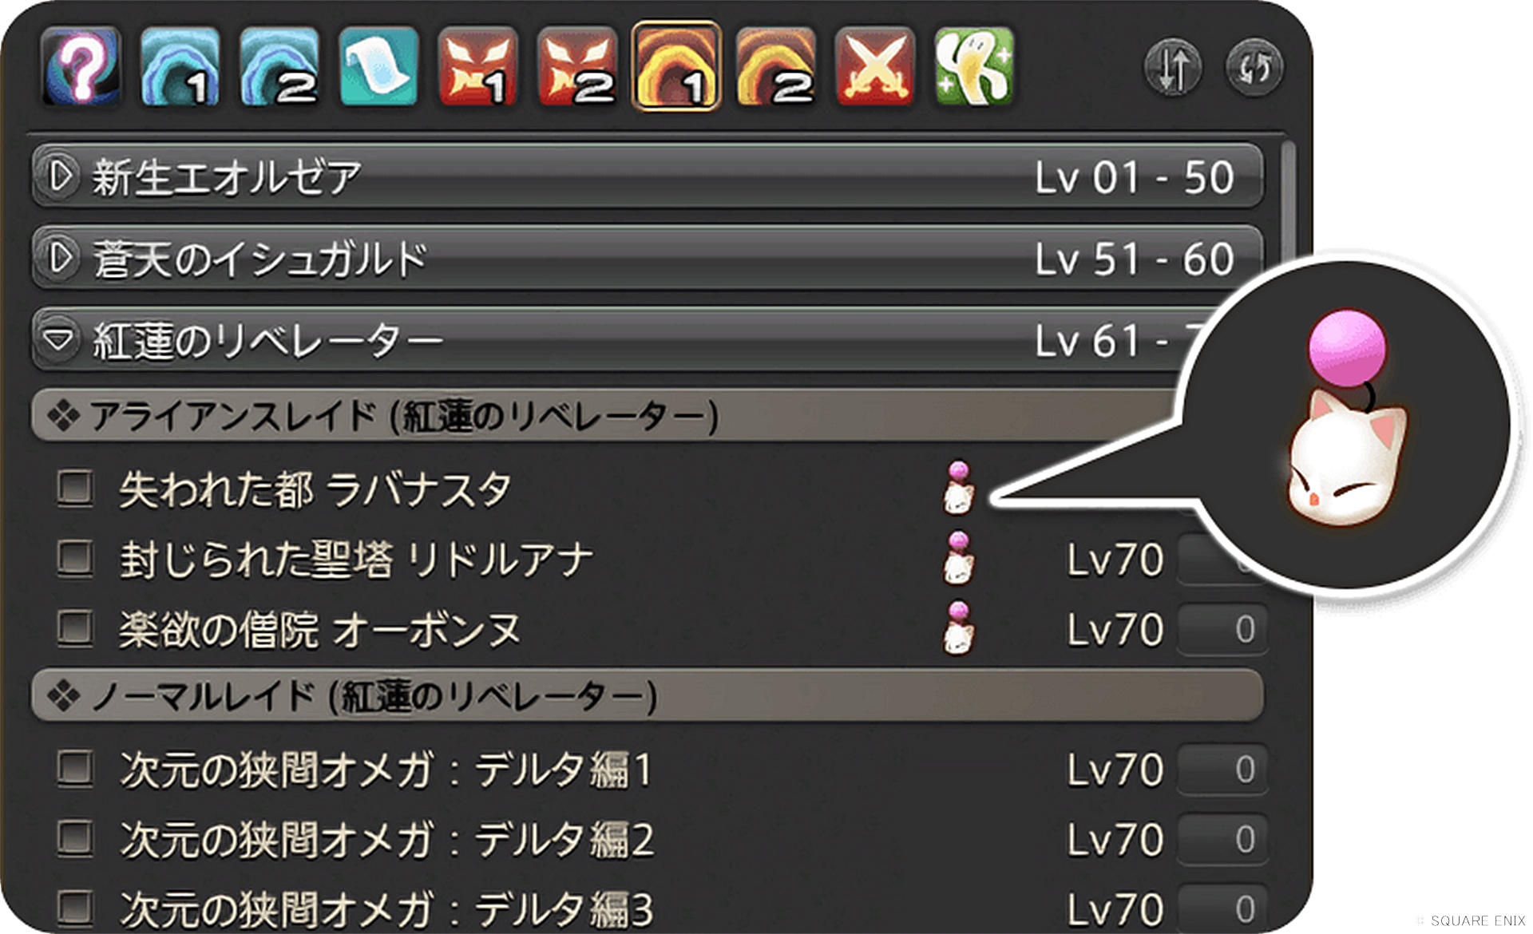This screenshot has width=1533, height=934.
Task: Select the orange raid category 2 icon
Action: pyautogui.click(x=775, y=67)
